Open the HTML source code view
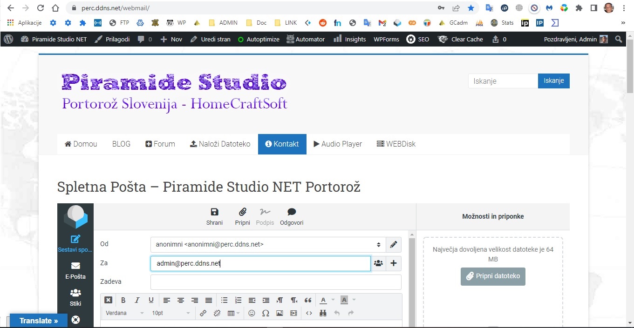The height and width of the screenshot is (328, 634). (309, 313)
